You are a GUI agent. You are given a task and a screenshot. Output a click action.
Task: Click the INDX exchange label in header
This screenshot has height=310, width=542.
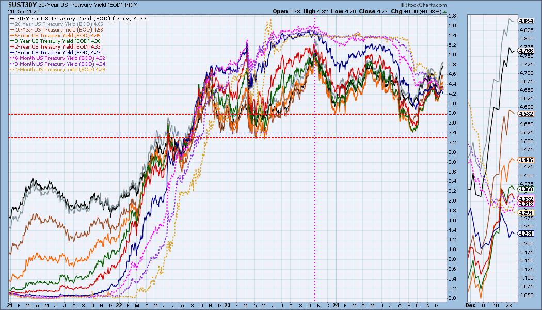131,5
